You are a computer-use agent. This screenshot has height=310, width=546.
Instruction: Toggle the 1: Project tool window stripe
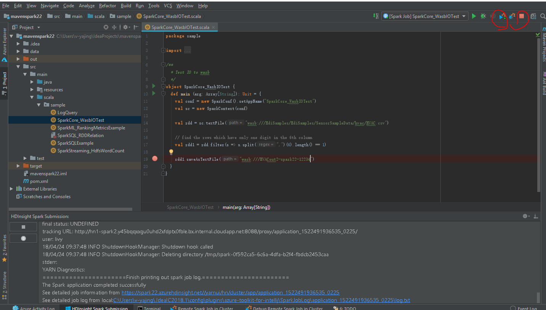coord(4,83)
